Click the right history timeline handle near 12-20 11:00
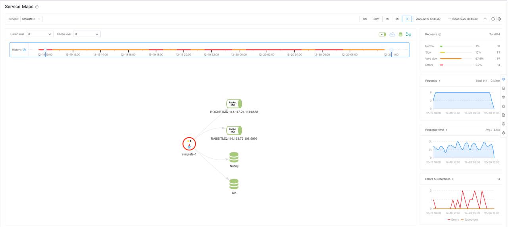This screenshot has height=227, width=508. click(x=391, y=50)
